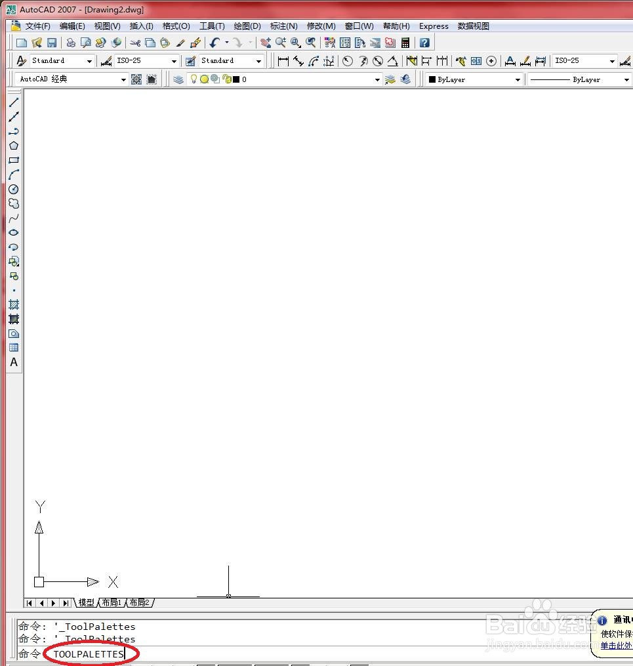Toggle layer 0 lock padlock icon
This screenshot has width=633, height=666.
point(227,79)
